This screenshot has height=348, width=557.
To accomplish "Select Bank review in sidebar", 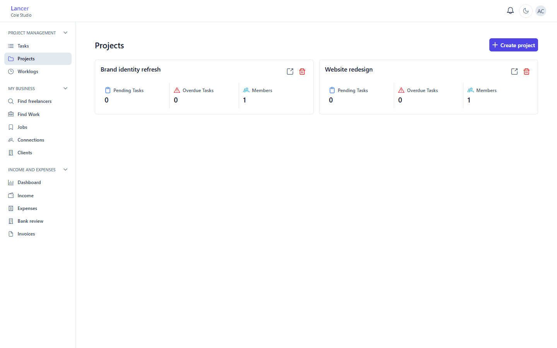I will (x=38, y=221).
